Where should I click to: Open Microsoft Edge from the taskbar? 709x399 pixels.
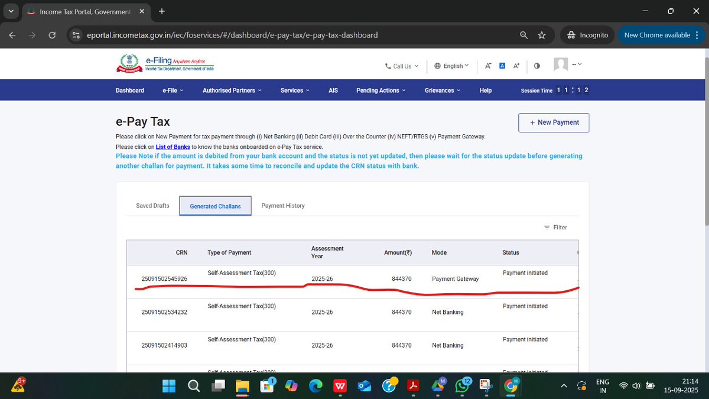coord(316,386)
